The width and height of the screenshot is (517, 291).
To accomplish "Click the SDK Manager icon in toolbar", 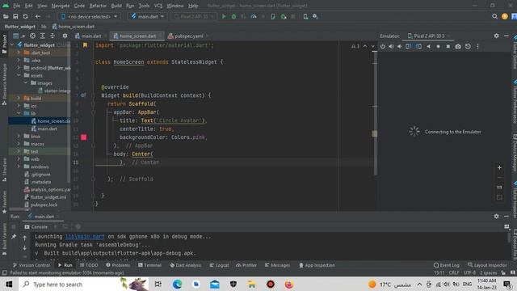I will (315, 16).
